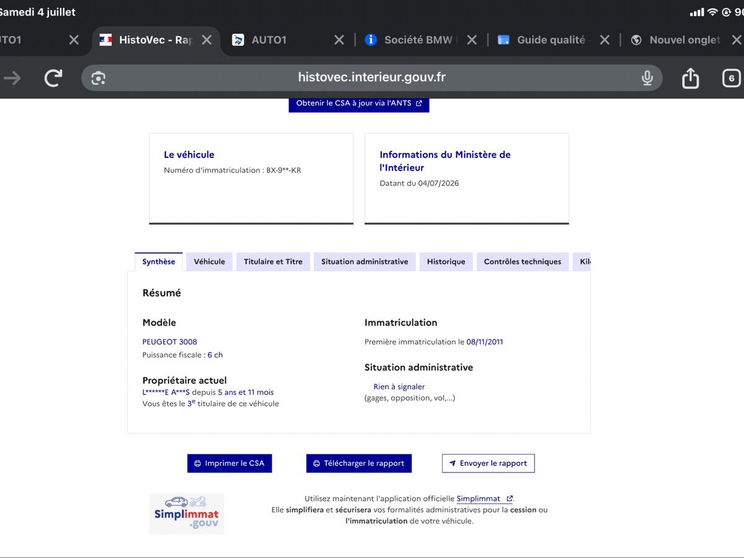744x558 pixels.
Task: Click the Samedi 4 juillet date in status bar
Action: [x=38, y=12]
